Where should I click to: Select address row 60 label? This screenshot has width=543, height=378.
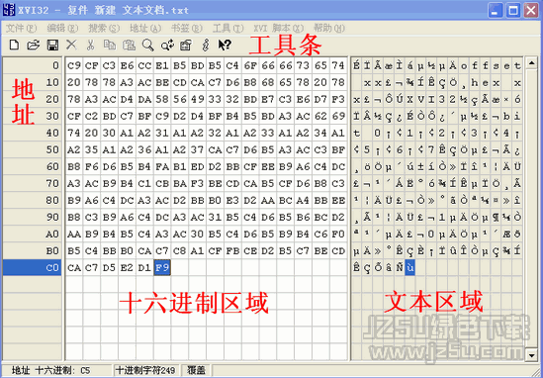[33, 166]
